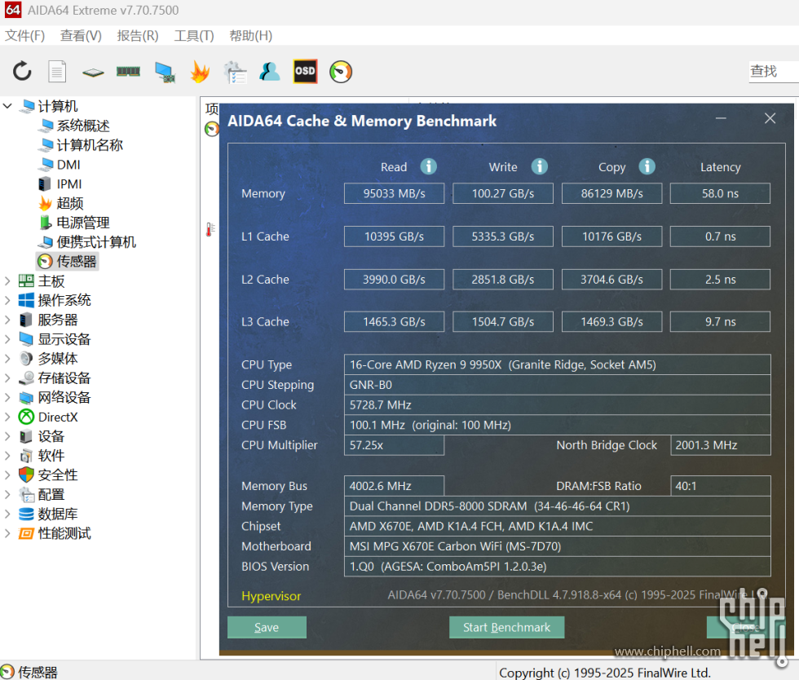
Task: Click the user profile toolbar icon
Action: click(x=270, y=72)
